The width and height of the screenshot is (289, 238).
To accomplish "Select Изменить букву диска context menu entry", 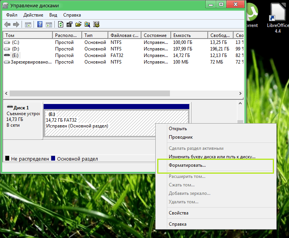I will point(212,157).
